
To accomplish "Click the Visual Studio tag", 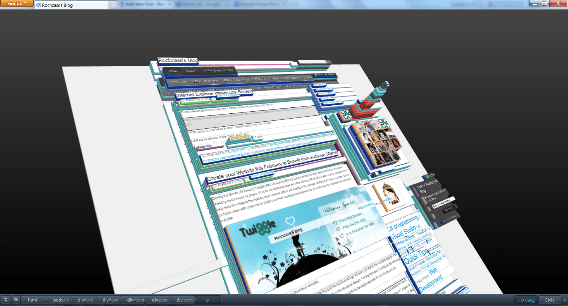I will tap(403, 232).
